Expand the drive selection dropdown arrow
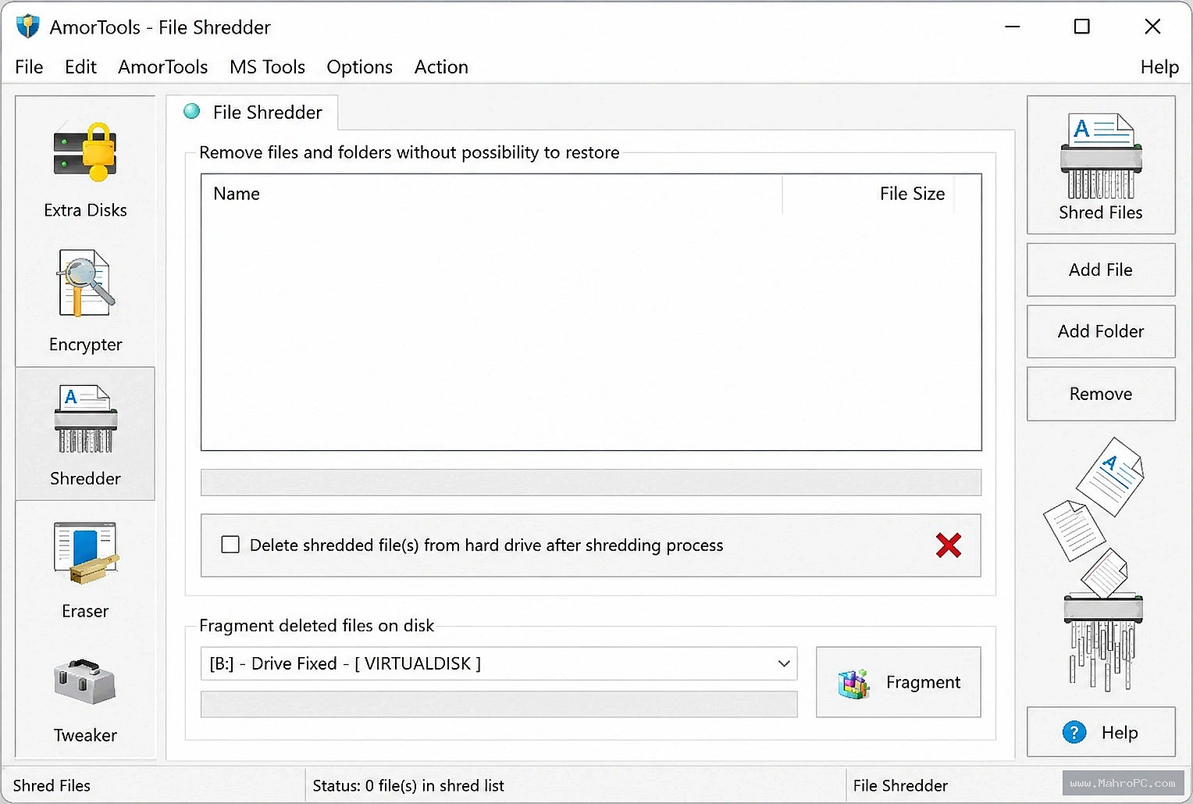 pos(784,663)
